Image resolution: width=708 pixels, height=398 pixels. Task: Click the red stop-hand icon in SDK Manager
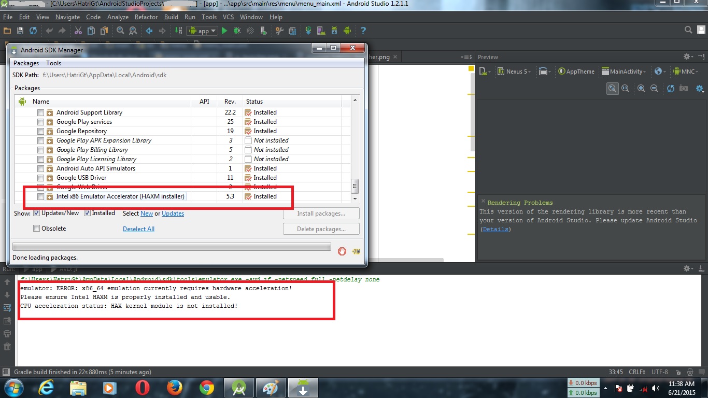342,251
